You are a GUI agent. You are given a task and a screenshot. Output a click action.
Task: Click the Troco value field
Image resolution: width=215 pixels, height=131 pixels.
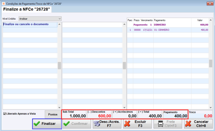200,116
